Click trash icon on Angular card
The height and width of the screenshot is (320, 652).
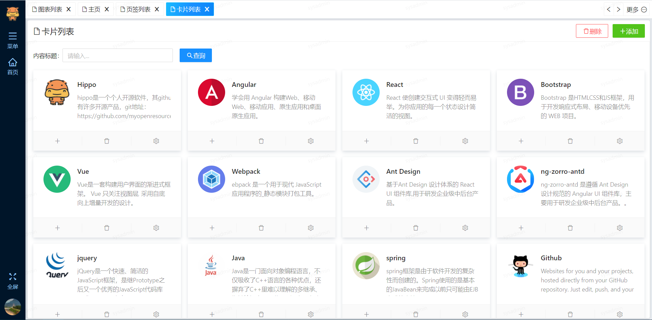click(261, 141)
